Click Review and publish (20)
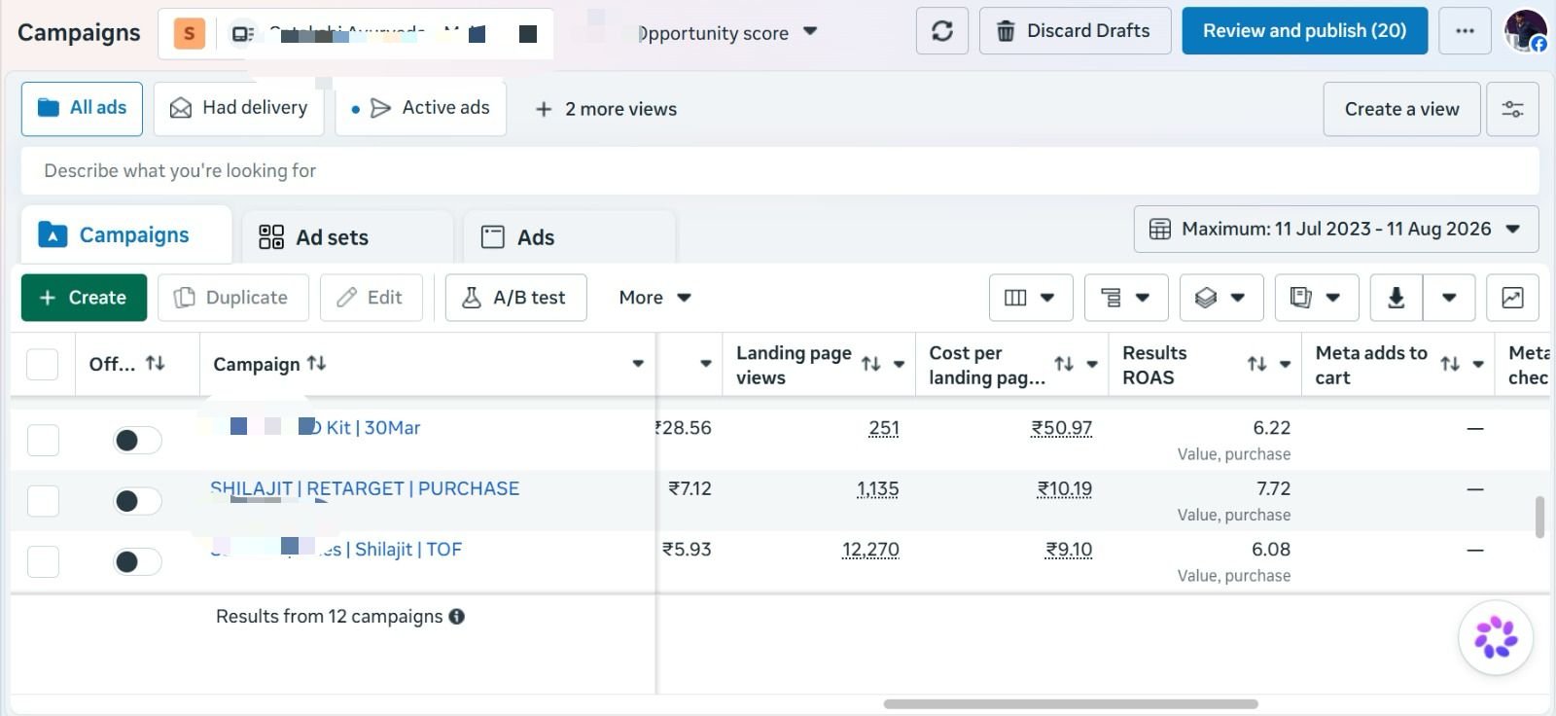The height and width of the screenshot is (716, 1556). pyautogui.click(x=1305, y=31)
